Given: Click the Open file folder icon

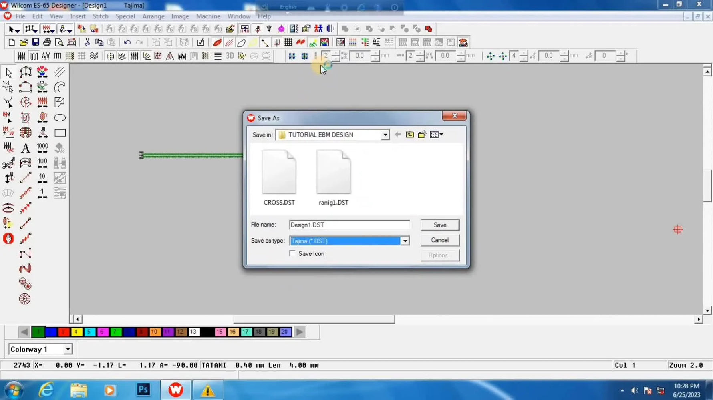Looking at the screenshot, I should click(x=23, y=42).
